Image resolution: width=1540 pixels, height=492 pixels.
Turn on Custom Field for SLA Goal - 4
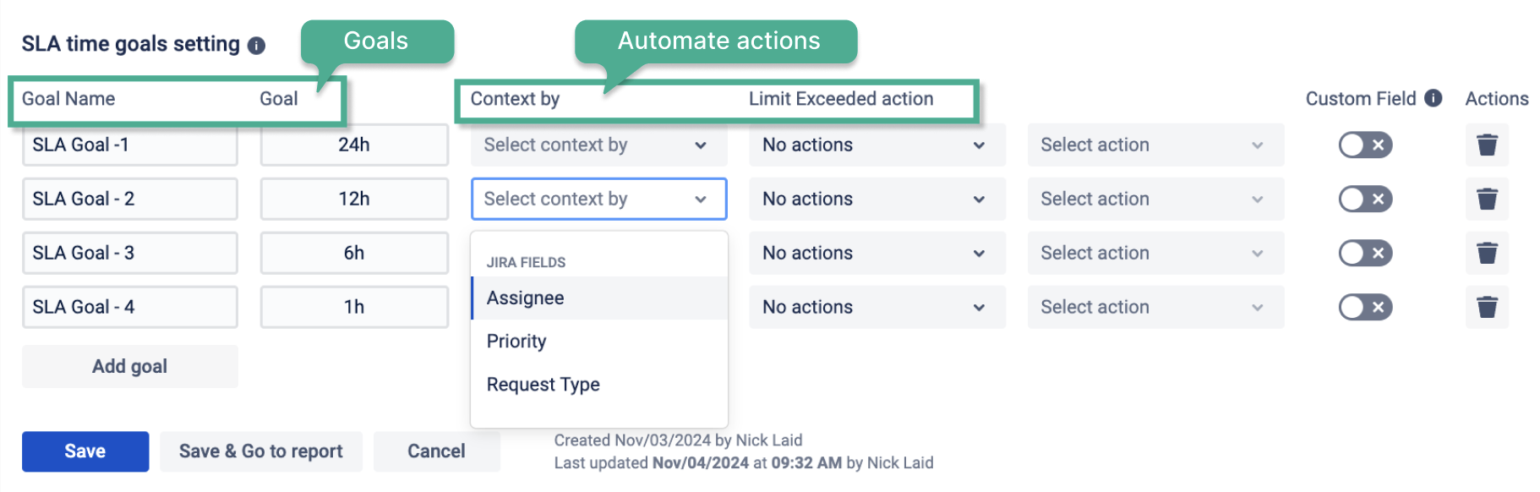[x=1364, y=307]
